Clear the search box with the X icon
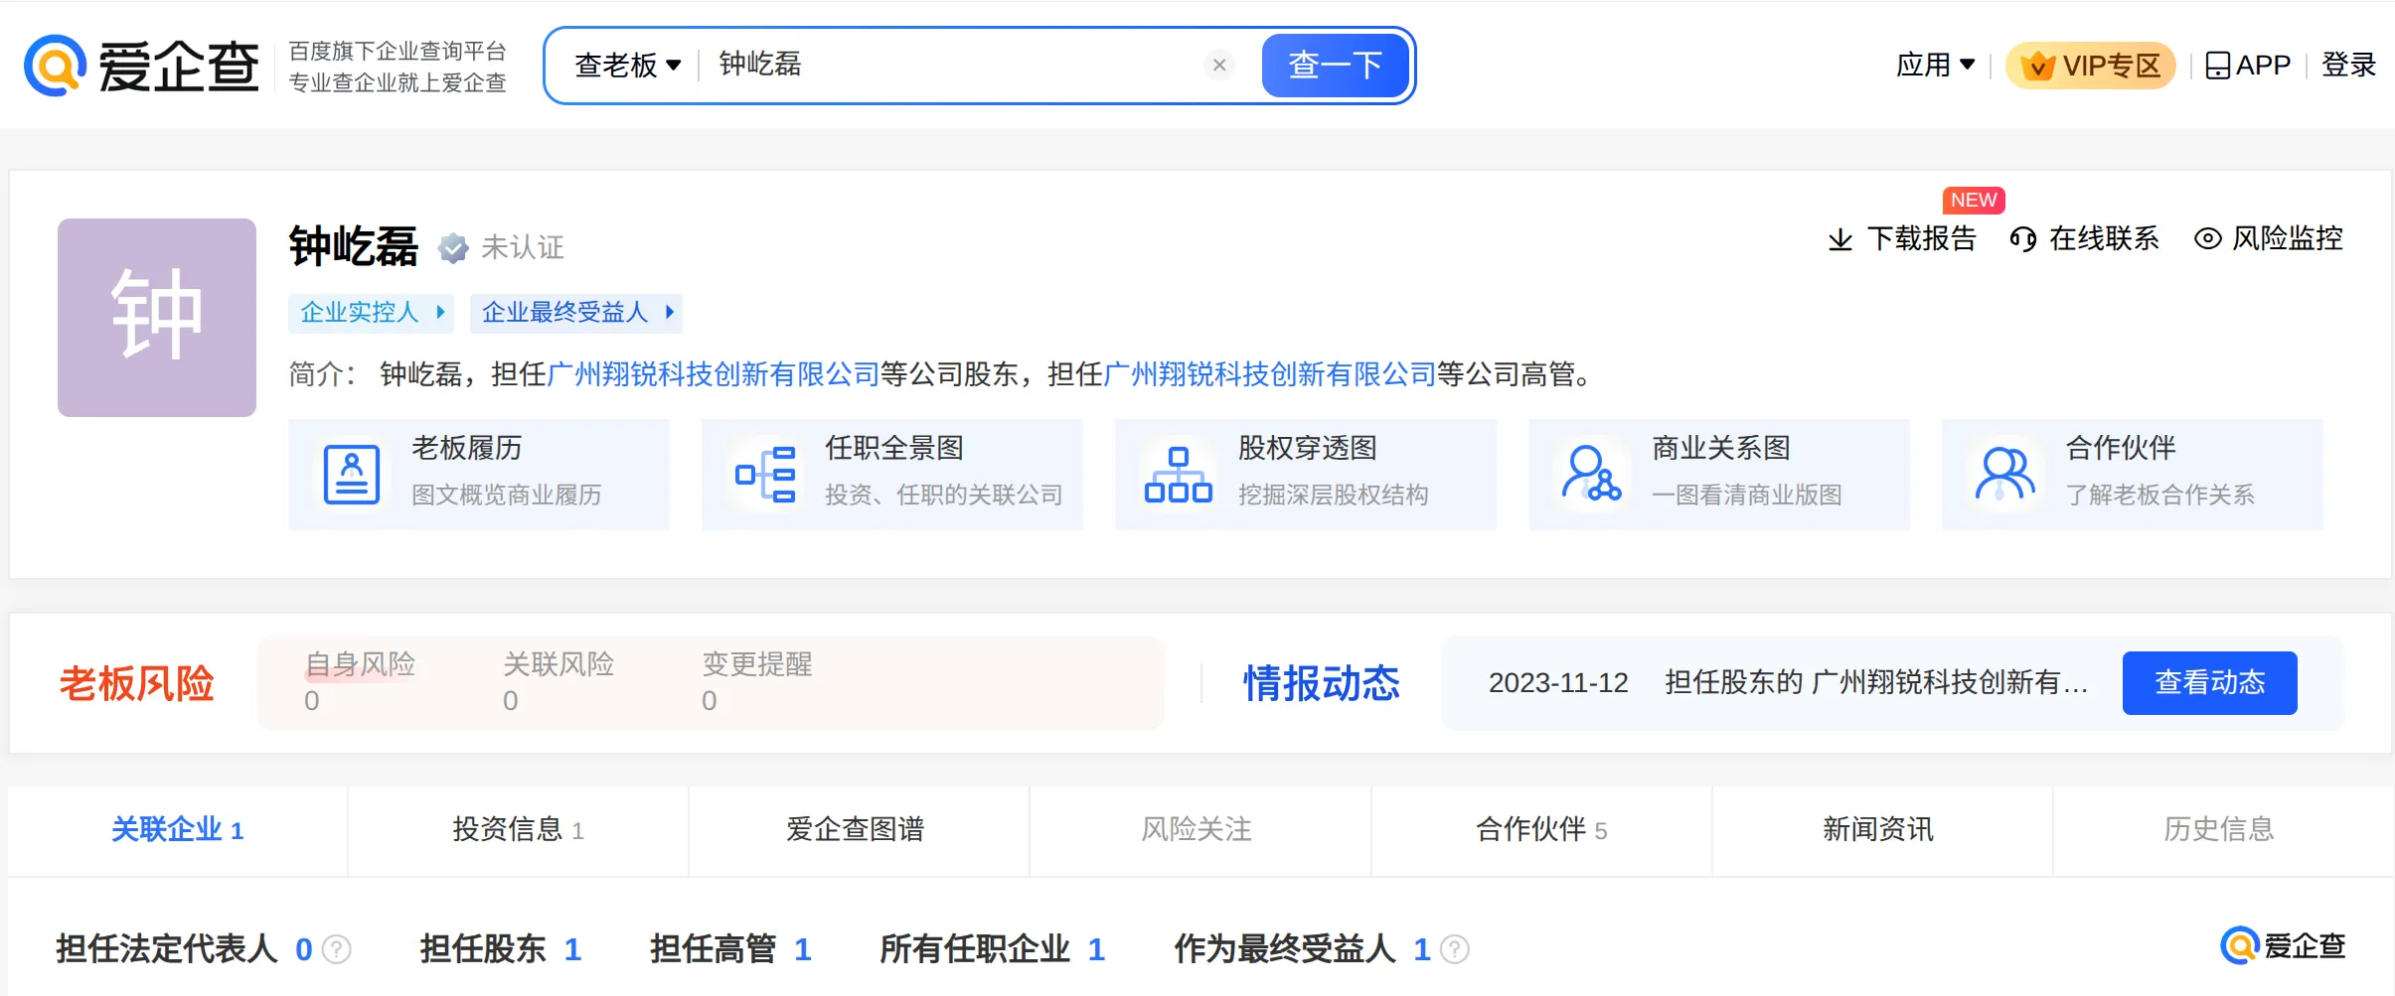The width and height of the screenshot is (2395, 996). (1219, 66)
